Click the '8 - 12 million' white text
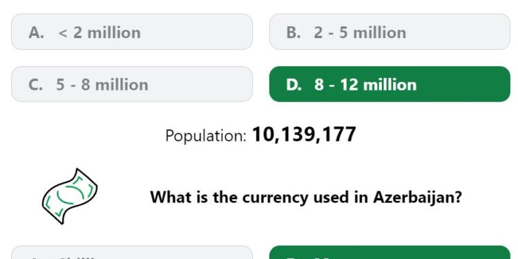The width and height of the screenshot is (518, 259). pos(365,84)
